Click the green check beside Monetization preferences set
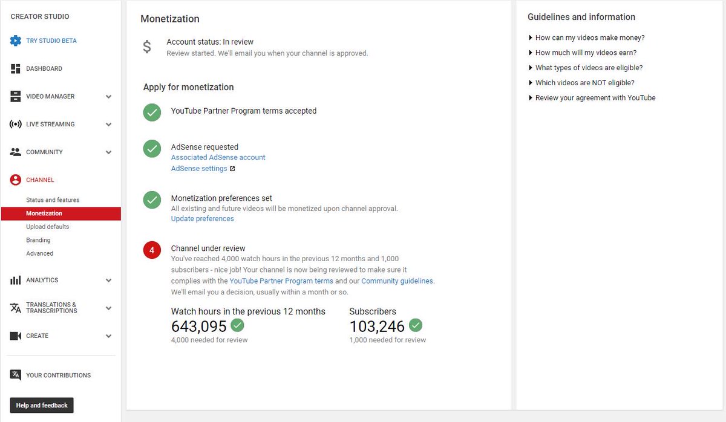Image resolution: width=726 pixels, height=422 pixels. (x=152, y=200)
